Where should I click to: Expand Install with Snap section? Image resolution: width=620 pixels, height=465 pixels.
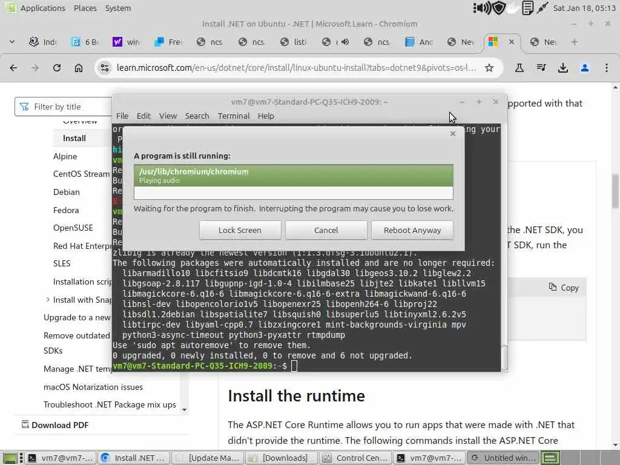coord(48,300)
